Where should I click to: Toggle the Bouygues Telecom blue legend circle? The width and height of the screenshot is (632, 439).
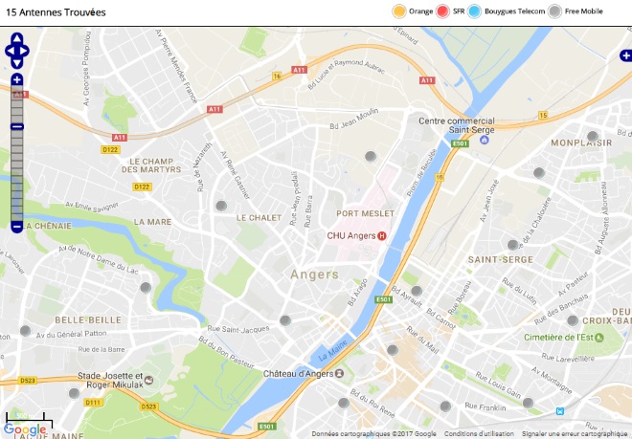474,11
